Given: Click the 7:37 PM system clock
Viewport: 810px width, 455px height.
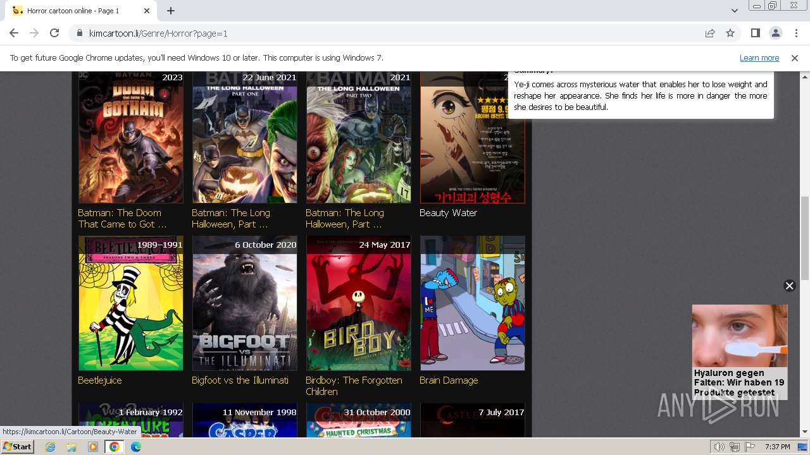Looking at the screenshot, I should tap(777, 447).
